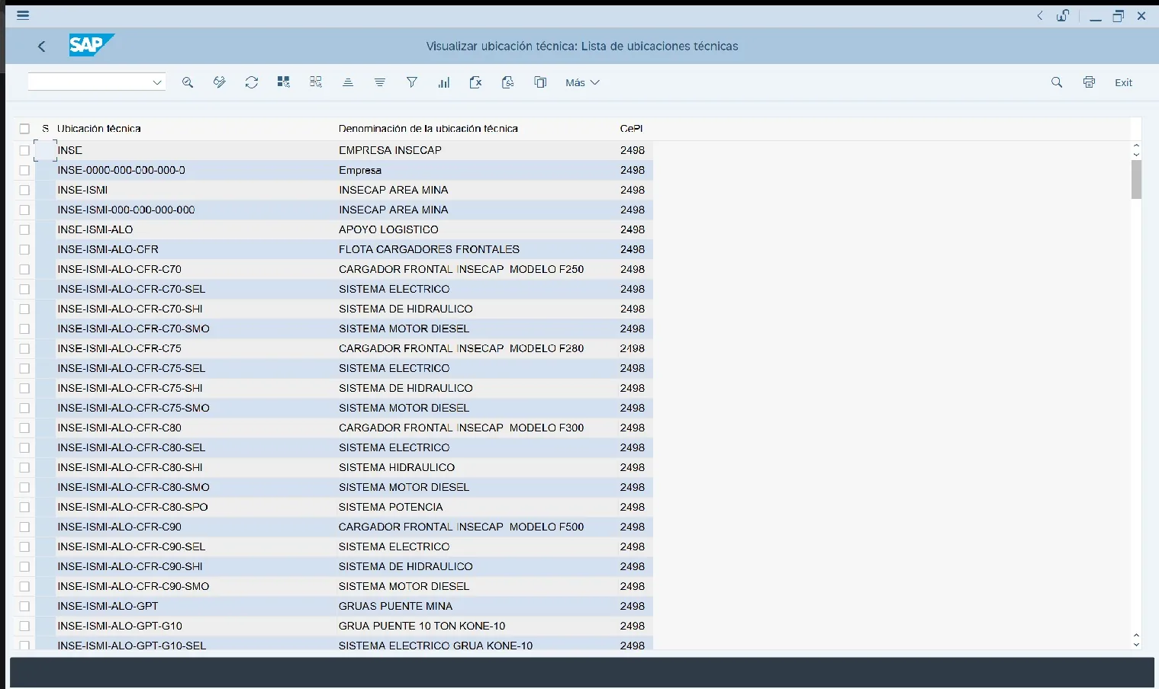
Task: Apply the Filter funnel icon
Action: point(412,82)
